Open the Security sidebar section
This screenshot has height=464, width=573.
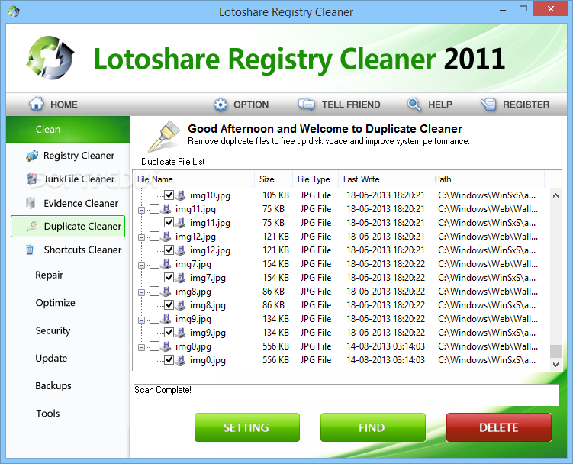tap(53, 330)
